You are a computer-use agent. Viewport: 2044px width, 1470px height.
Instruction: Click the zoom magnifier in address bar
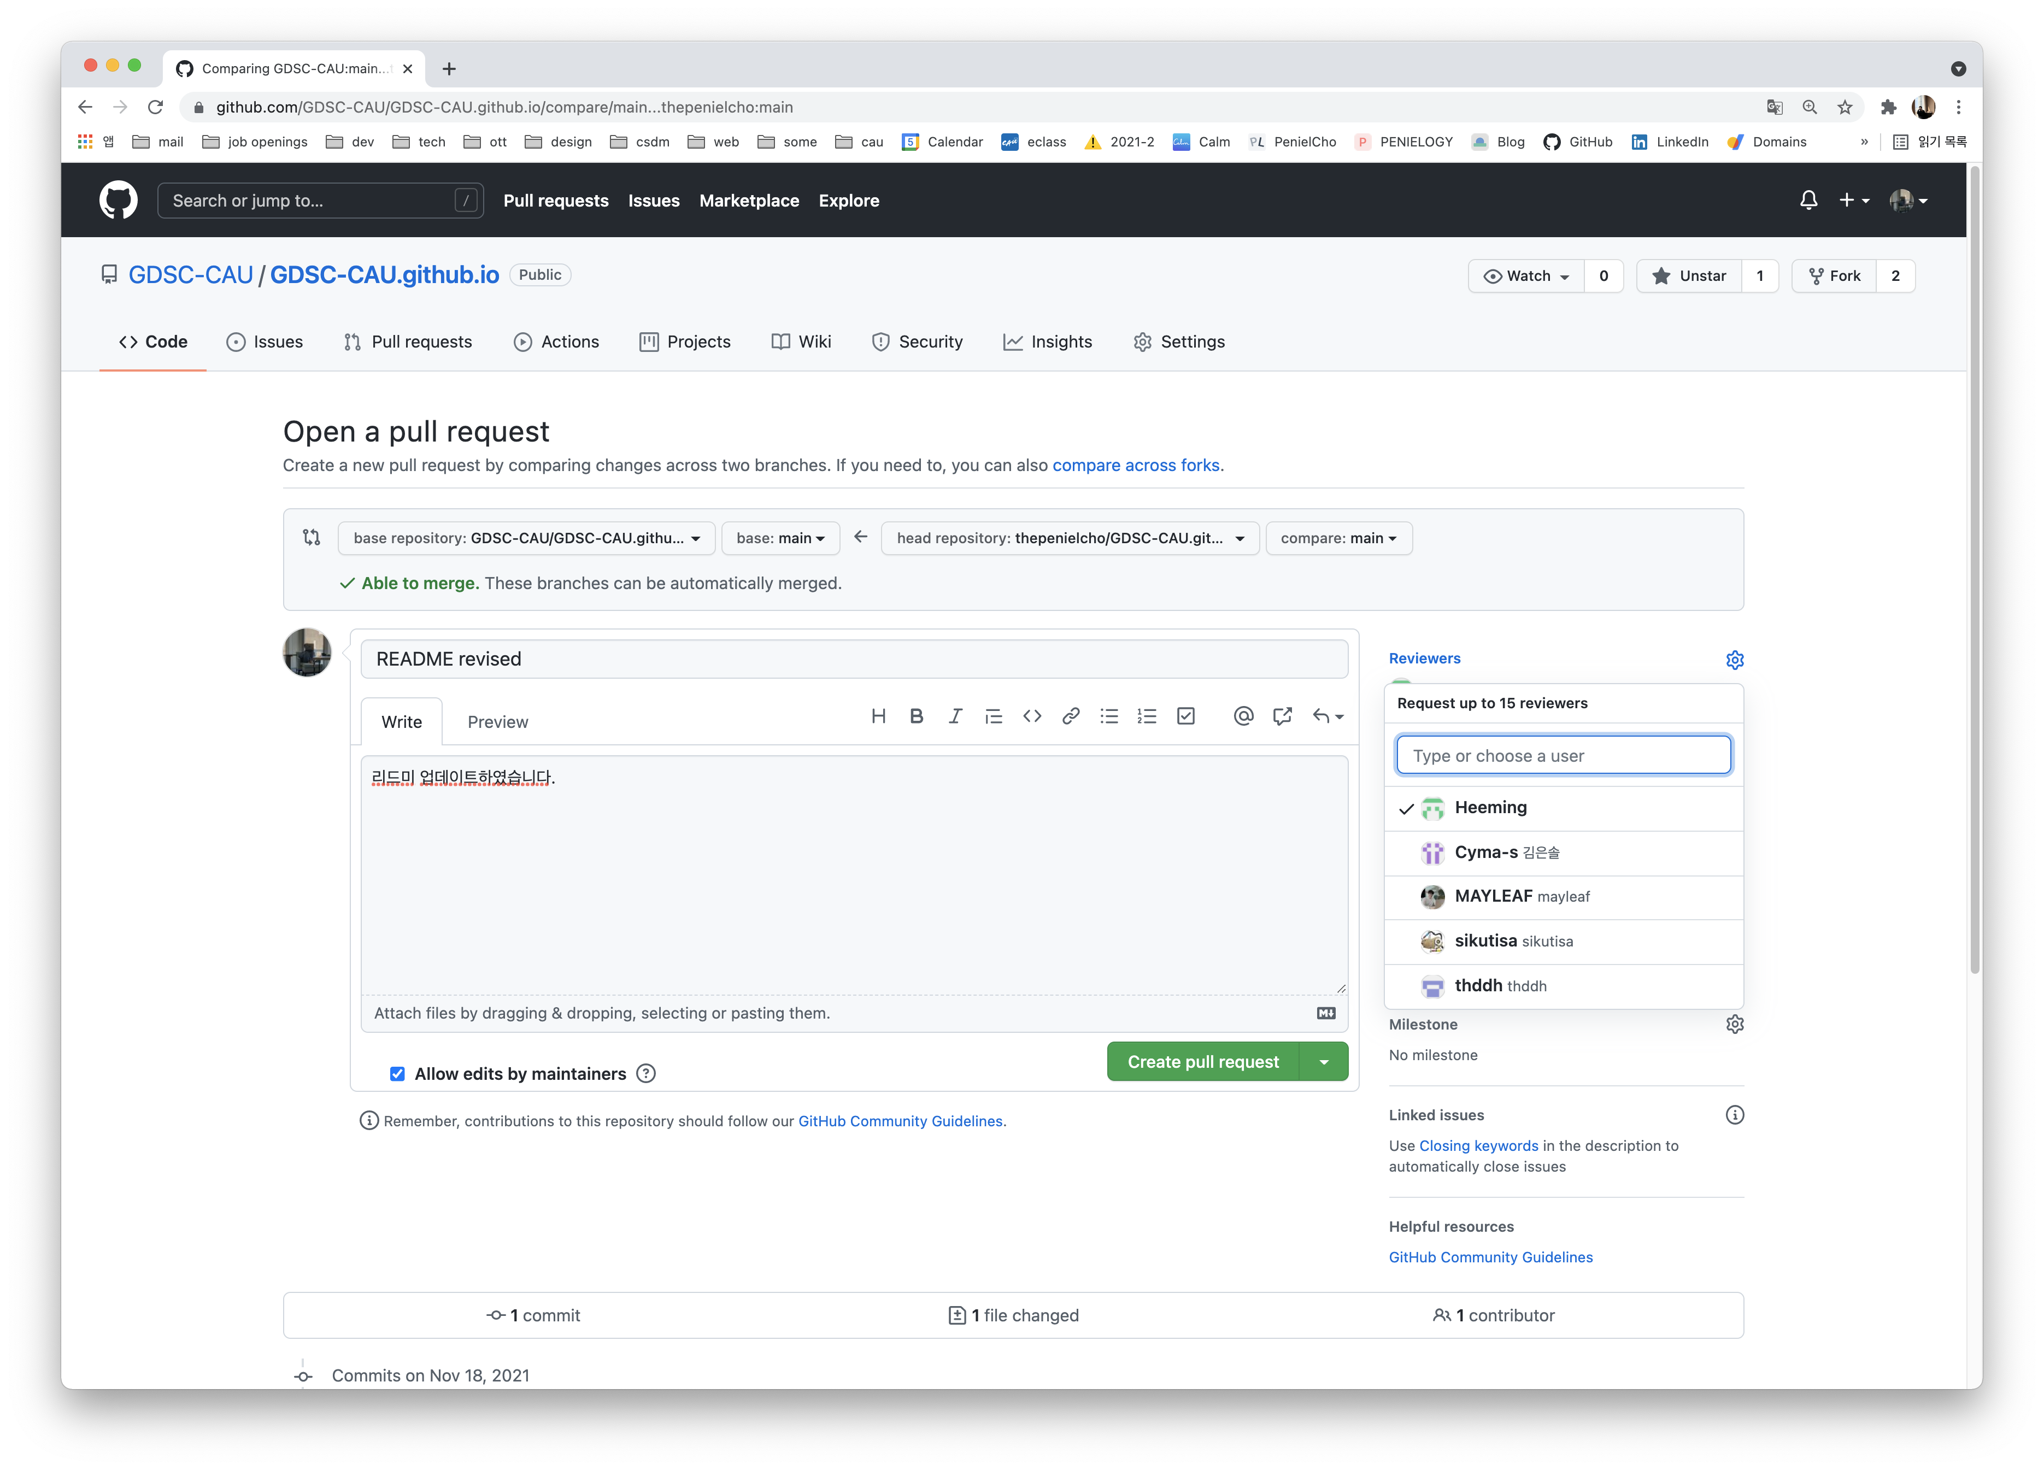pyautogui.click(x=1810, y=107)
